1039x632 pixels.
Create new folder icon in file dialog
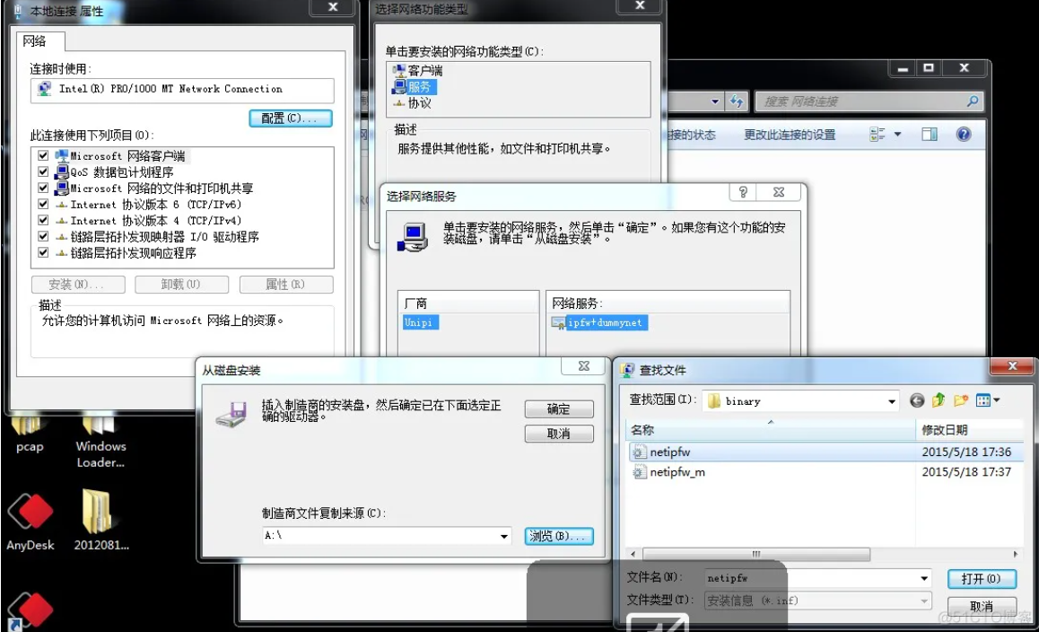click(x=961, y=400)
